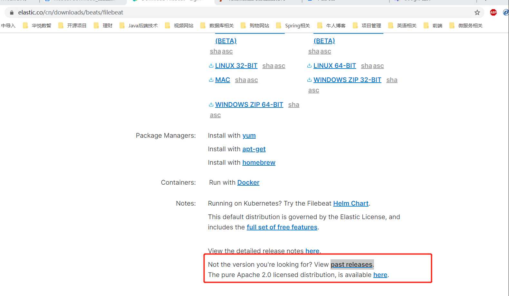Open sha checksum for MAC
This screenshot has width=509, height=296.
click(241, 80)
